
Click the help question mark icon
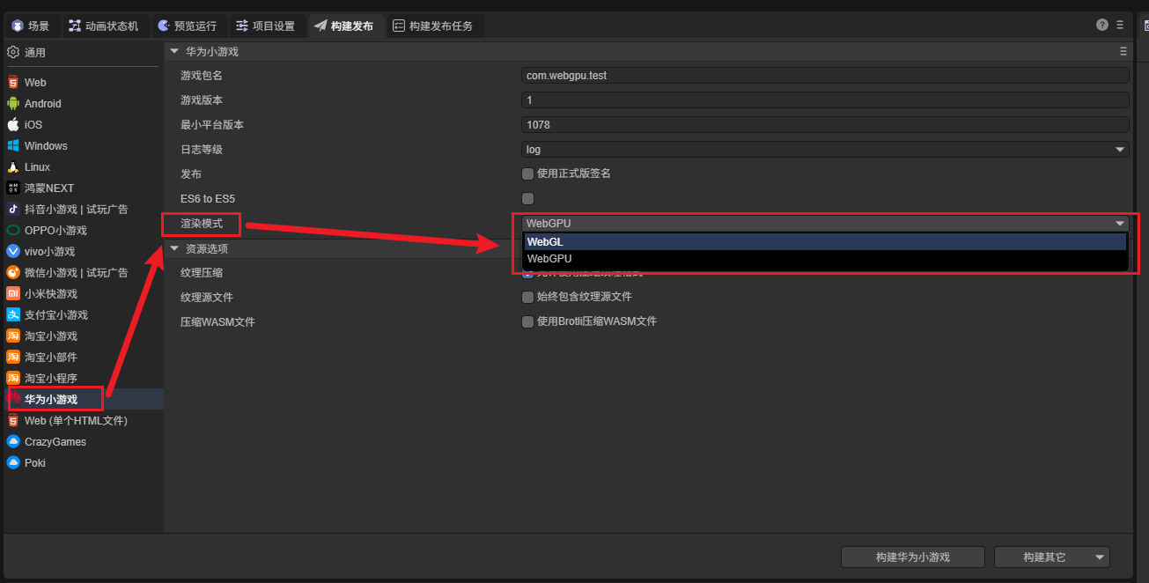[x=1102, y=25]
